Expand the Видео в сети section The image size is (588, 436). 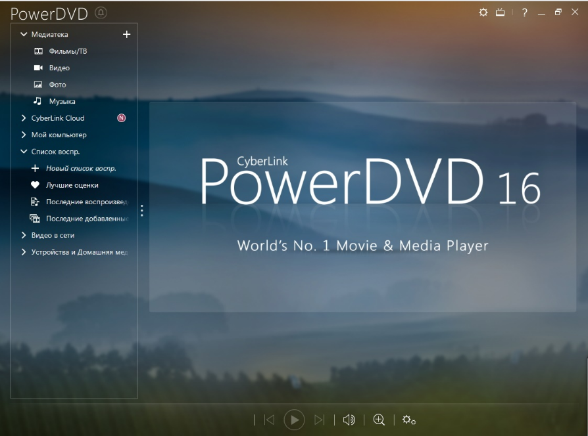tap(24, 235)
